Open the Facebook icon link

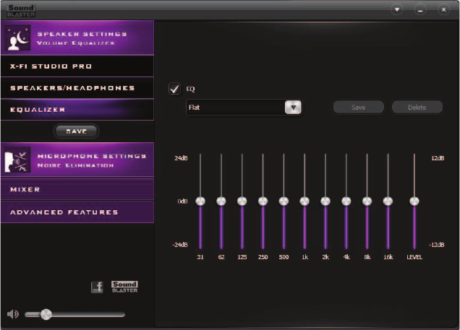97,287
